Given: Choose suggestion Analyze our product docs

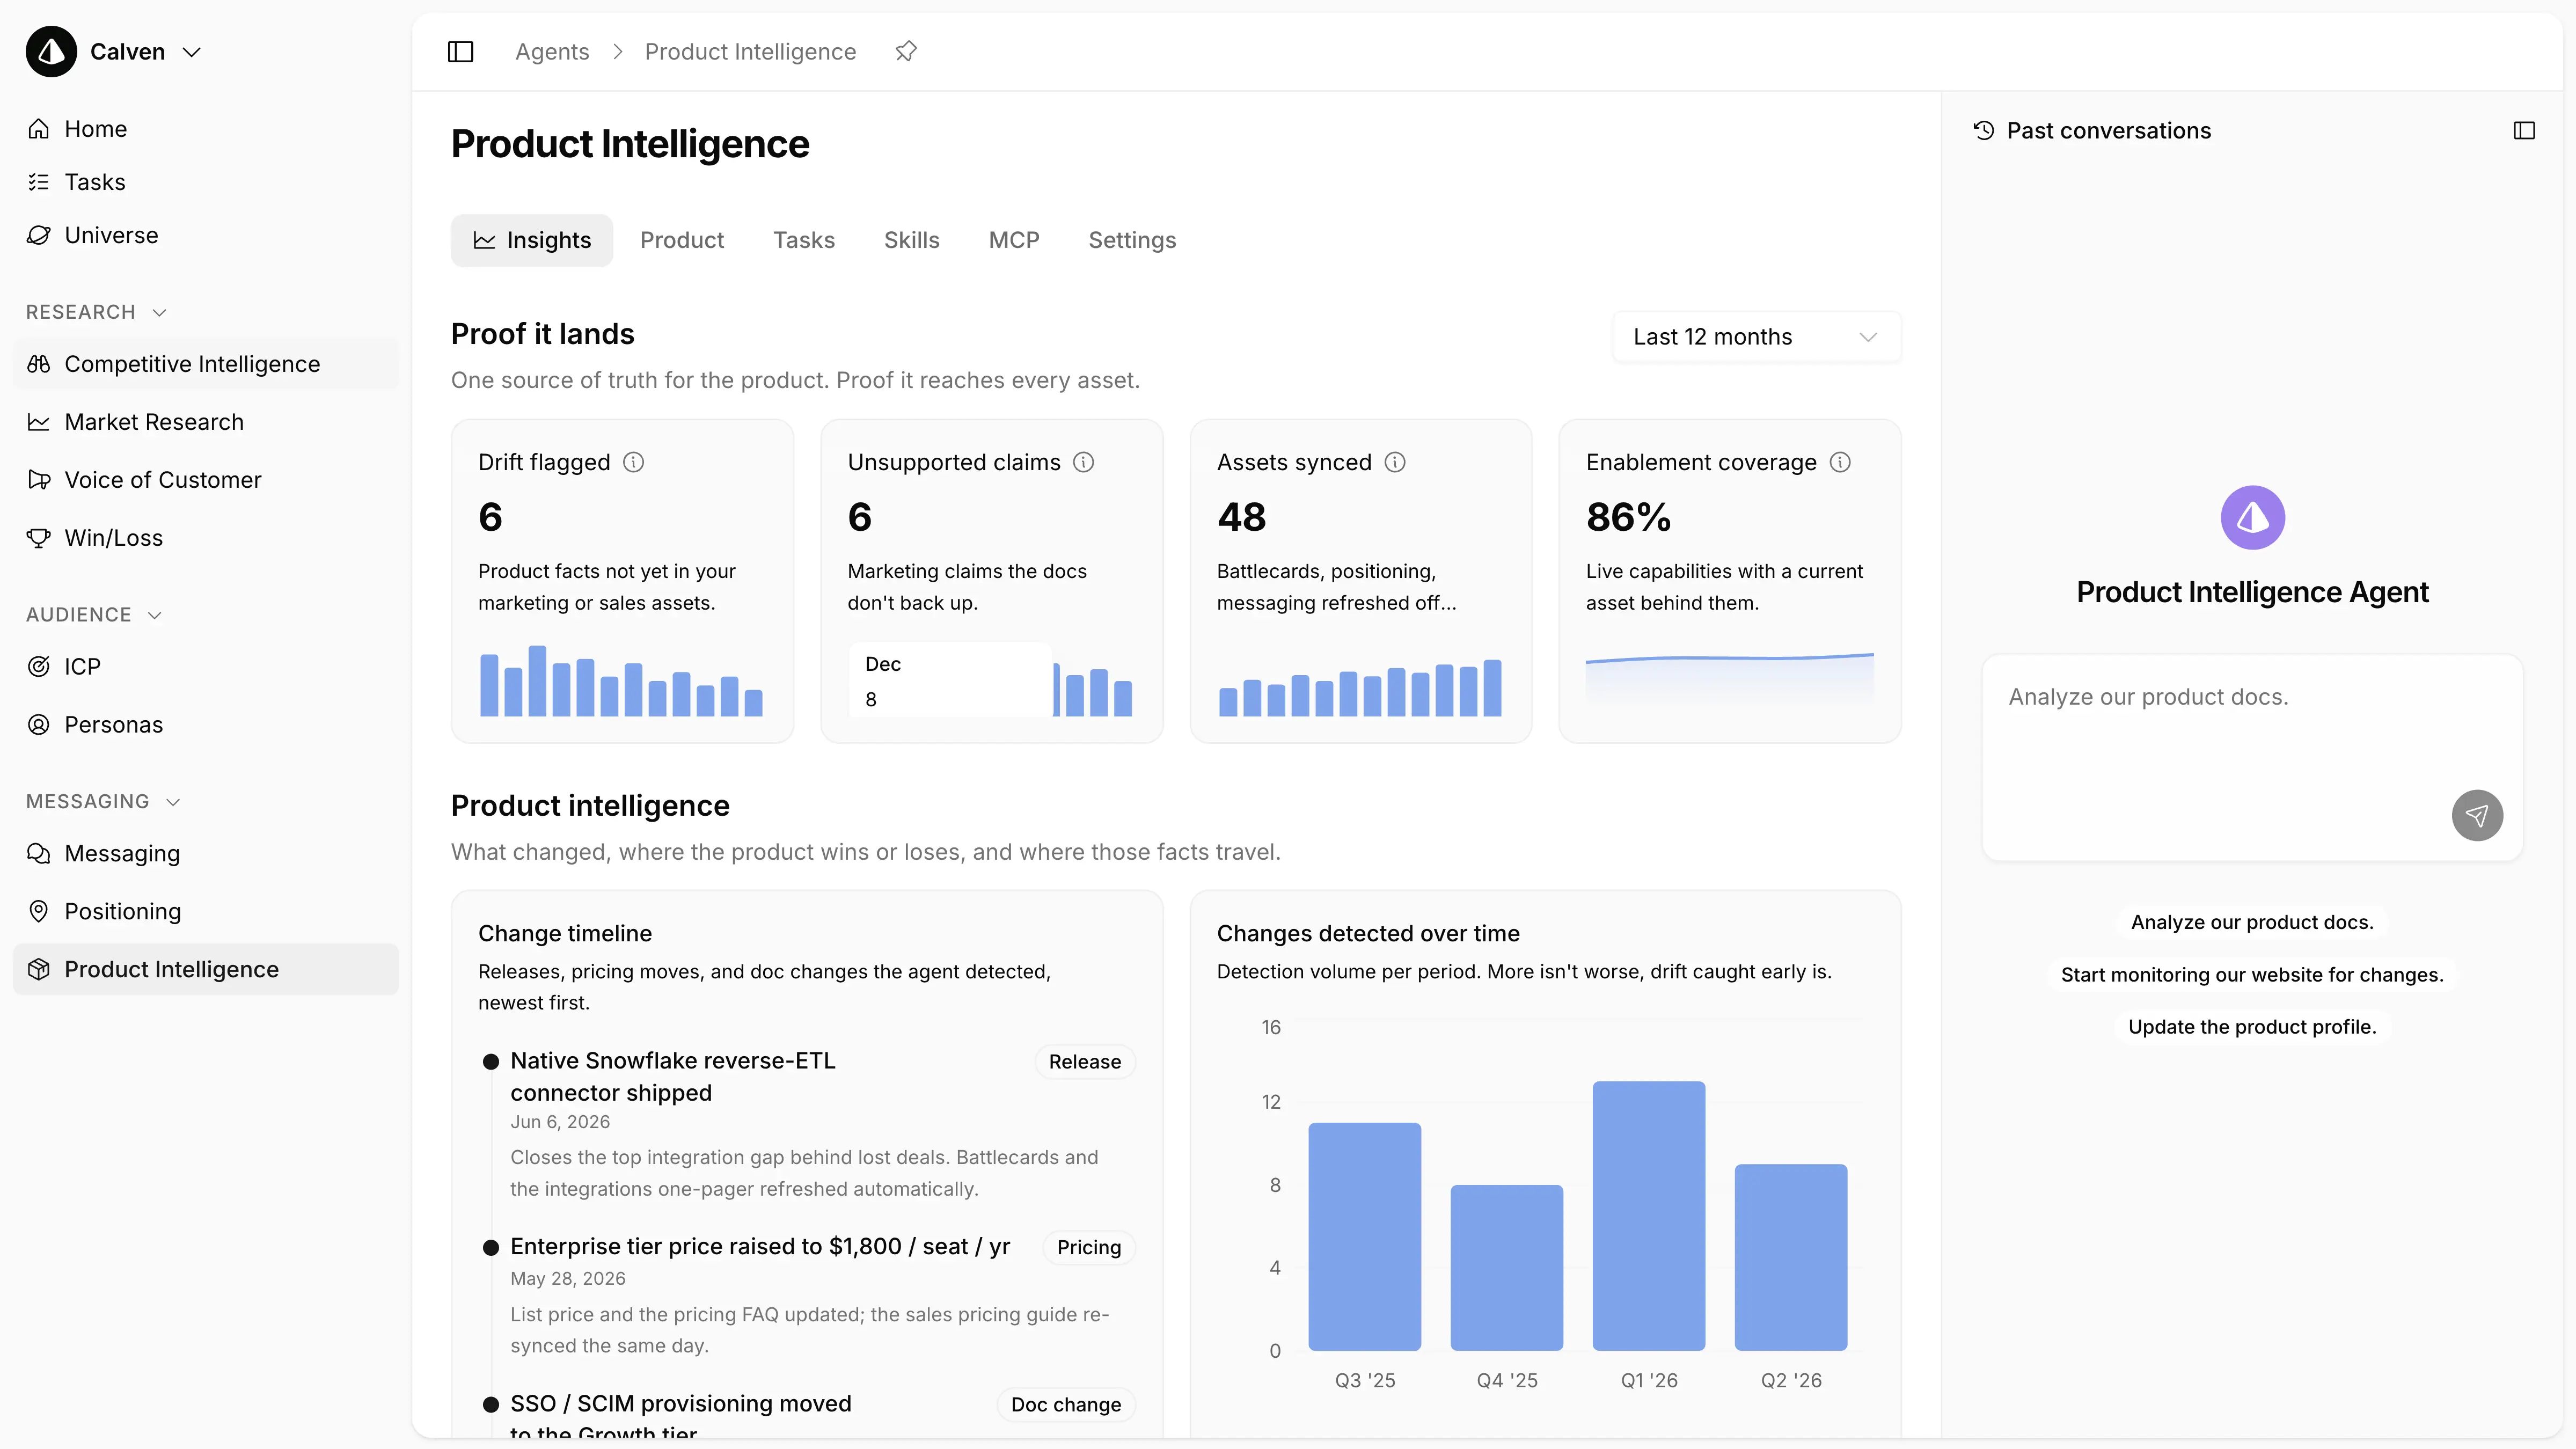Looking at the screenshot, I should click(x=2252, y=923).
